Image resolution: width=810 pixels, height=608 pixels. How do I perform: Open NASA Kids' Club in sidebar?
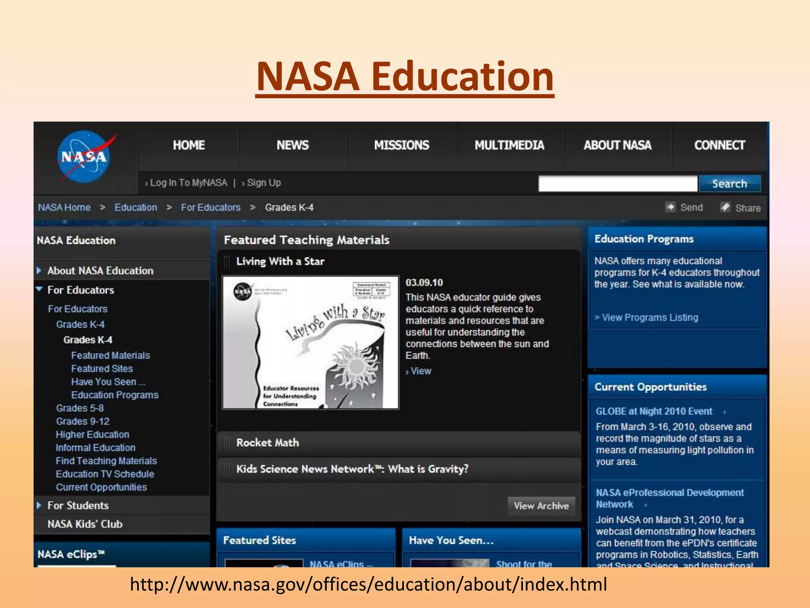click(85, 524)
